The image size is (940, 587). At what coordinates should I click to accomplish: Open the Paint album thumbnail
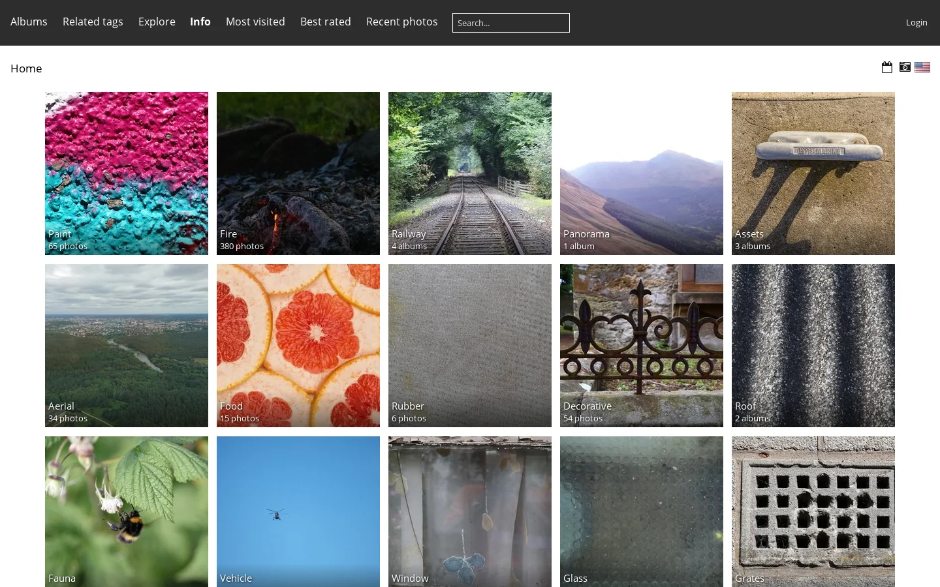[127, 173]
